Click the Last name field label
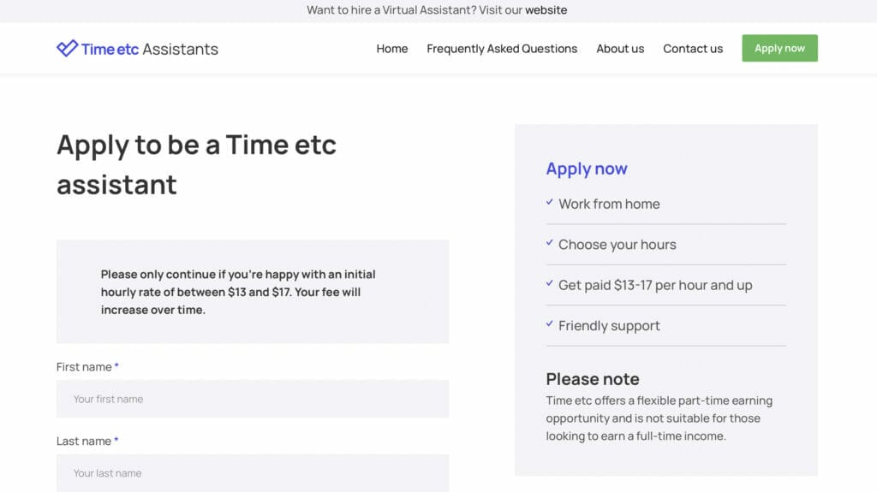The height and width of the screenshot is (492, 877). [x=84, y=442]
